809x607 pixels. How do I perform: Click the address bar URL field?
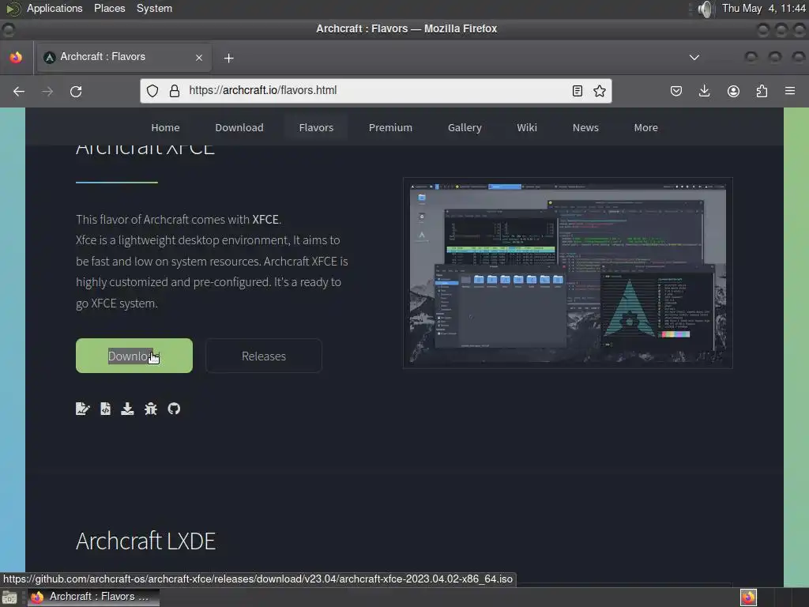[x=377, y=91]
